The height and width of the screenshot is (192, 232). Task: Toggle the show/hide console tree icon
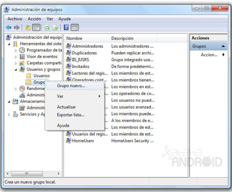pyautogui.click(x=36, y=27)
